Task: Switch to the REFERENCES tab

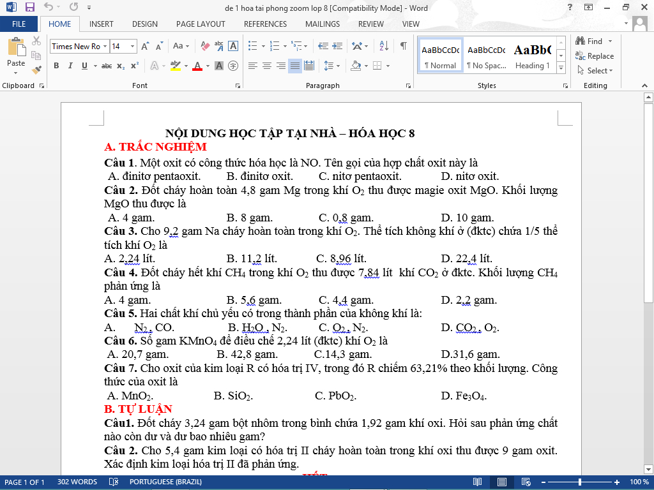Action: click(x=265, y=24)
